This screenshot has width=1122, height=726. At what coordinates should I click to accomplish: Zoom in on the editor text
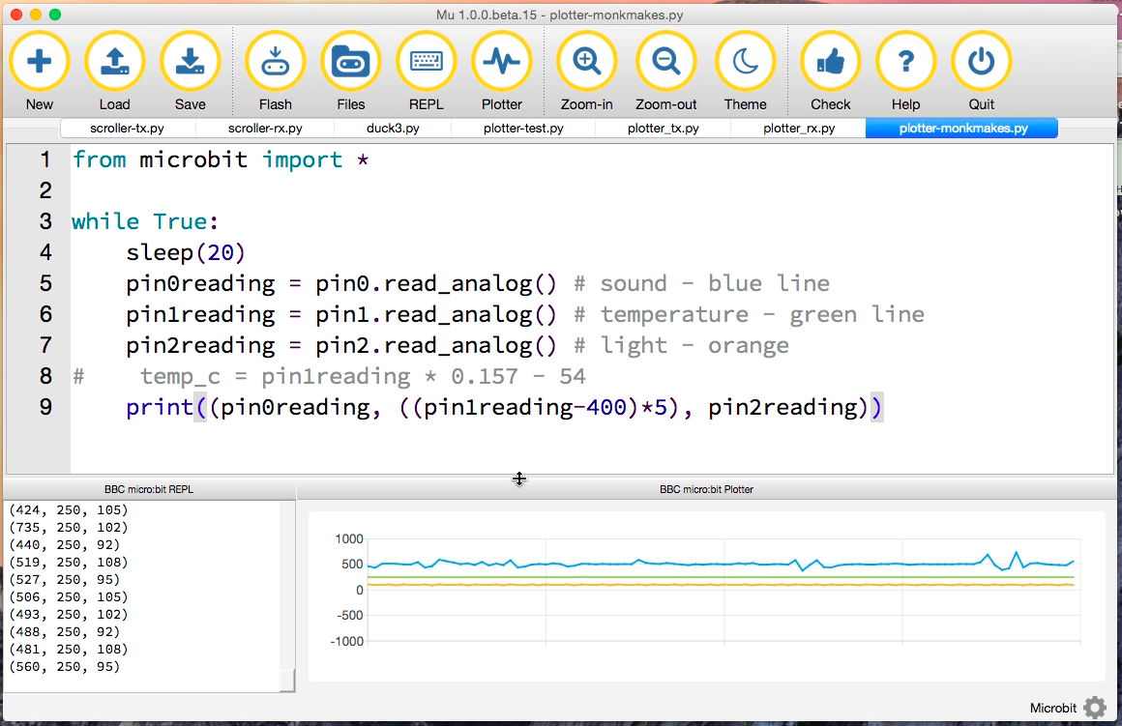(586, 62)
